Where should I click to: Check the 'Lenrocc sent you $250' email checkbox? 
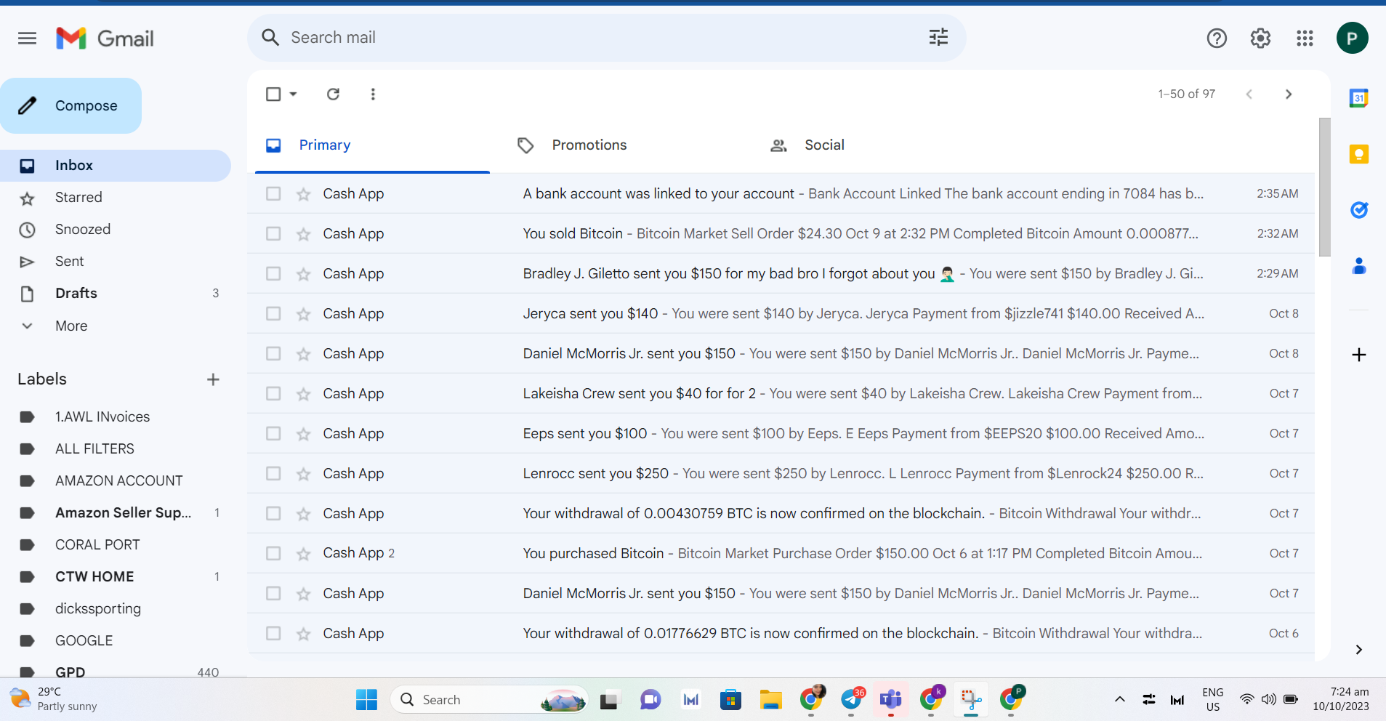pyautogui.click(x=273, y=473)
